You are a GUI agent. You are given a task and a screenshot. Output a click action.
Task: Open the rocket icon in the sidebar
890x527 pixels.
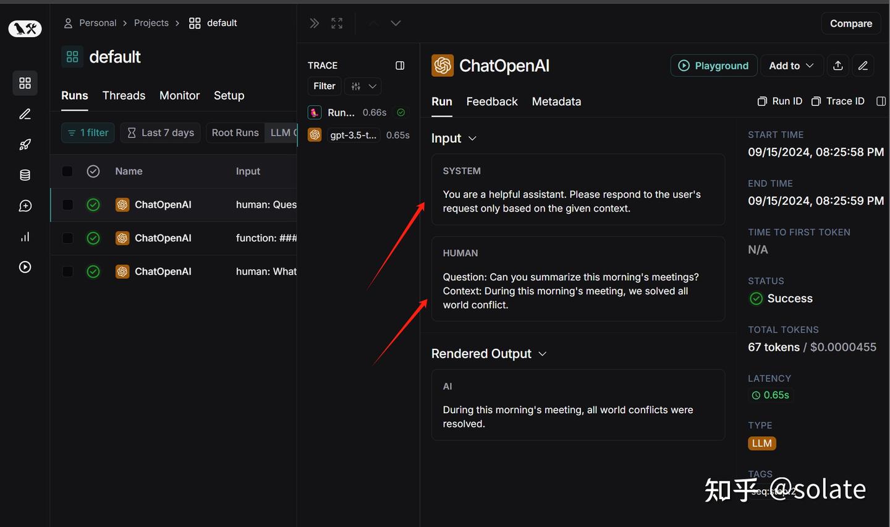coord(25,145)
